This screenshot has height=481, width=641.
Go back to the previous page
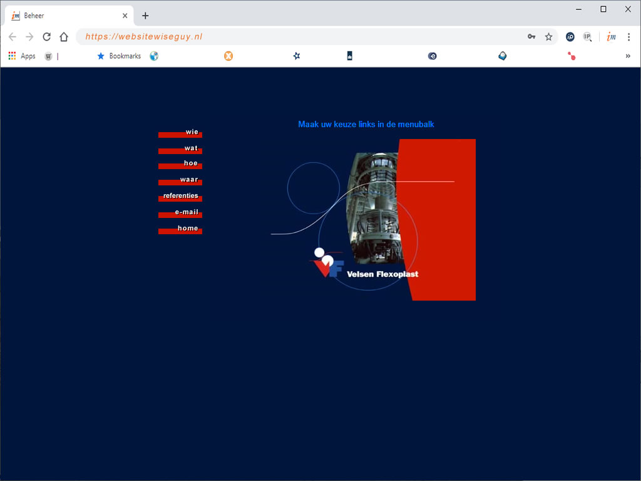click(x=13, y=37)
